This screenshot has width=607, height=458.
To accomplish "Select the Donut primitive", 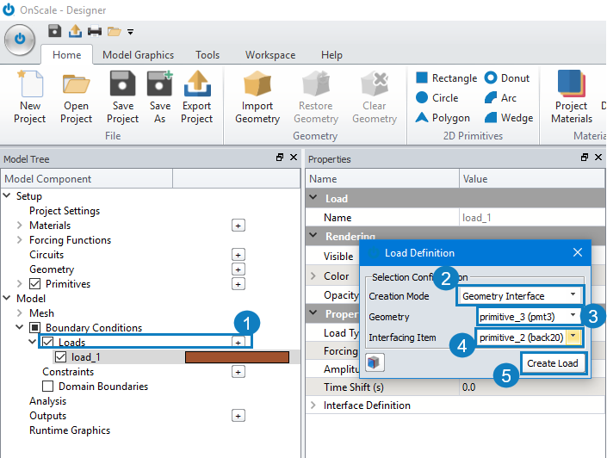I will pyautogui.click(x=507, y=77).
